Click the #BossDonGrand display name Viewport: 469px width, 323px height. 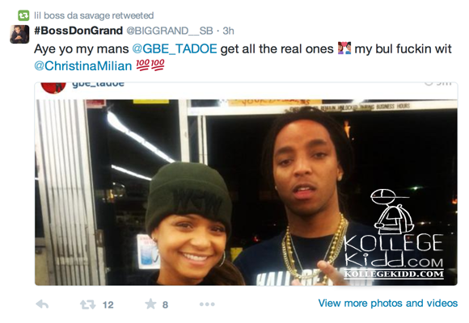[x=78, y=31]
